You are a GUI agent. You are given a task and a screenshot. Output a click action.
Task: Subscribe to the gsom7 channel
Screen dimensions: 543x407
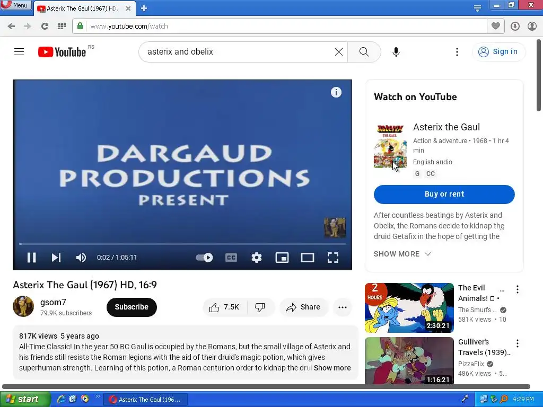tap(132, 307)
